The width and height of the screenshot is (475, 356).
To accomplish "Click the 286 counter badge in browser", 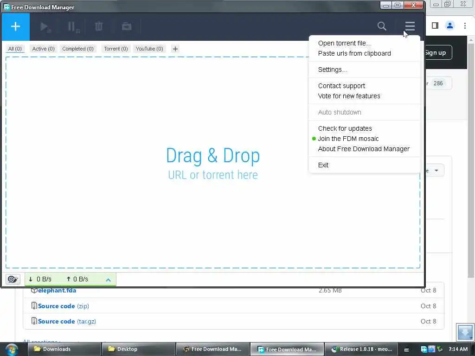I will tap(438, 83).
